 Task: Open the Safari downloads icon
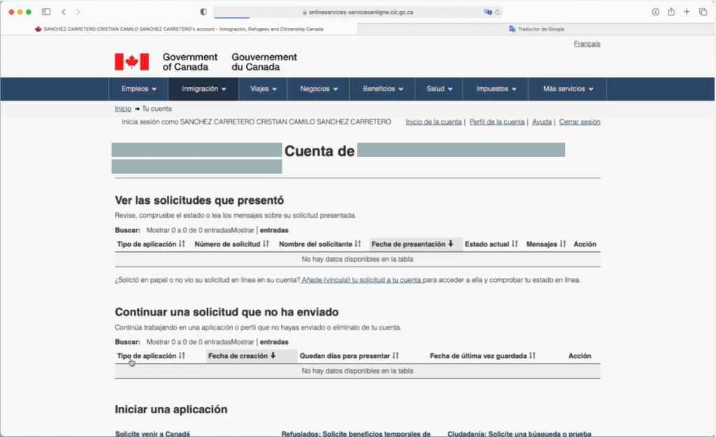click(655, 12)
